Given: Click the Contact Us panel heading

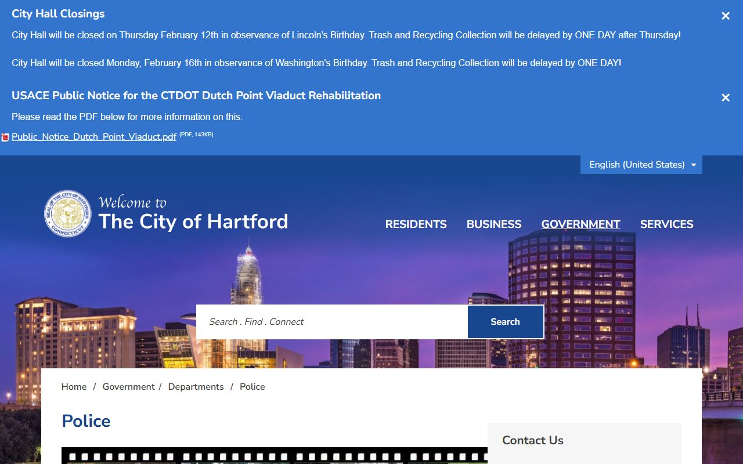Looking at the screenshot, I should pyautogui.click(x=532, y=440).
